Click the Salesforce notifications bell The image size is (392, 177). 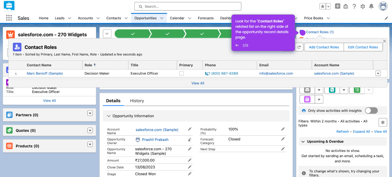pos(371,6)
